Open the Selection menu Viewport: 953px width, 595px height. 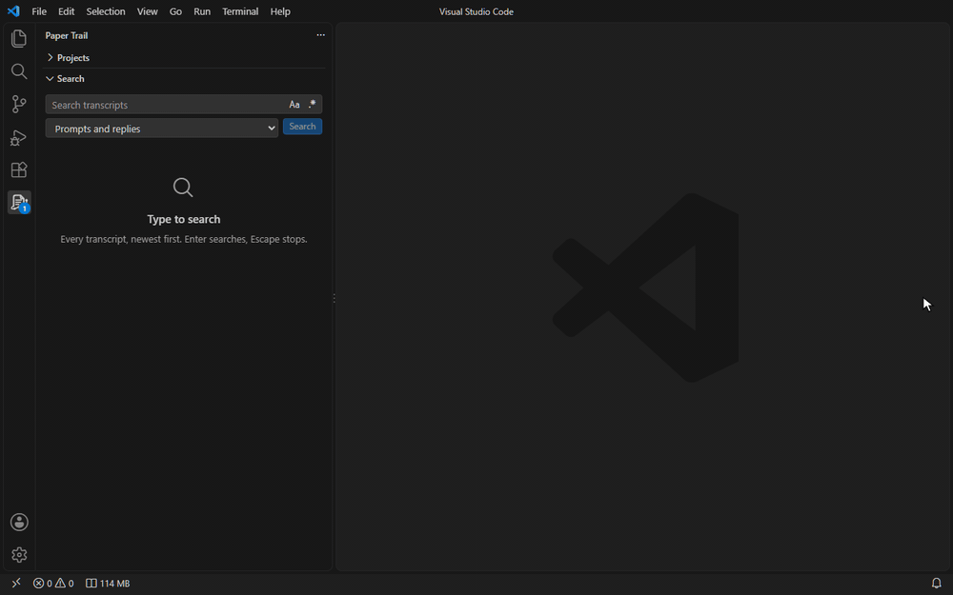(106, 11)
